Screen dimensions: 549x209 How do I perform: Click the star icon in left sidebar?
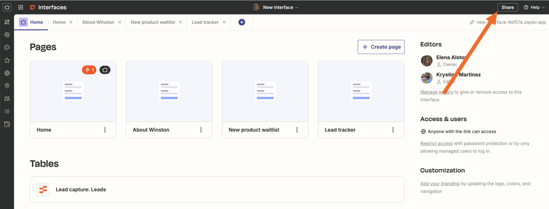click(7, 60)
